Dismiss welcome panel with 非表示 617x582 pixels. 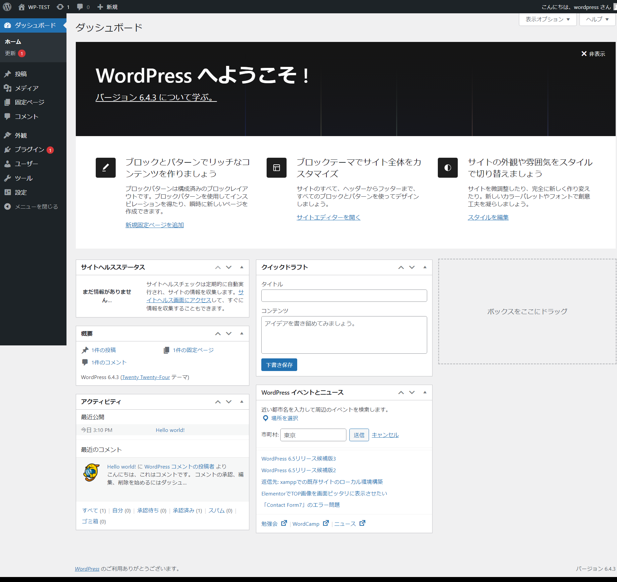(593, 54)
